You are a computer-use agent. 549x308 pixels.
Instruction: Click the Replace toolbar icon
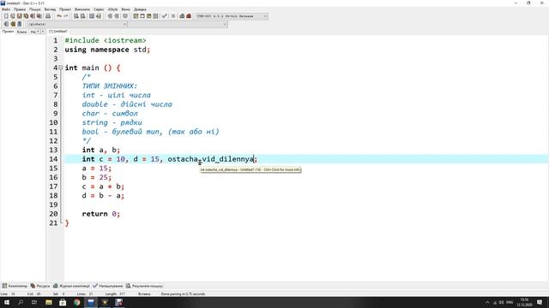(82, 16)
